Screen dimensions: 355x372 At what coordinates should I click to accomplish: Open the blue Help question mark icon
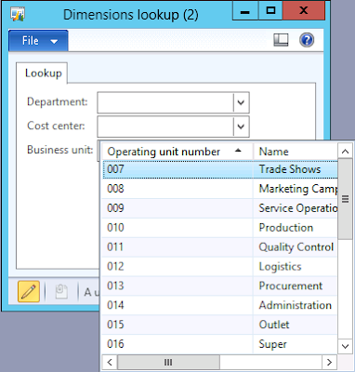(307, 40)
